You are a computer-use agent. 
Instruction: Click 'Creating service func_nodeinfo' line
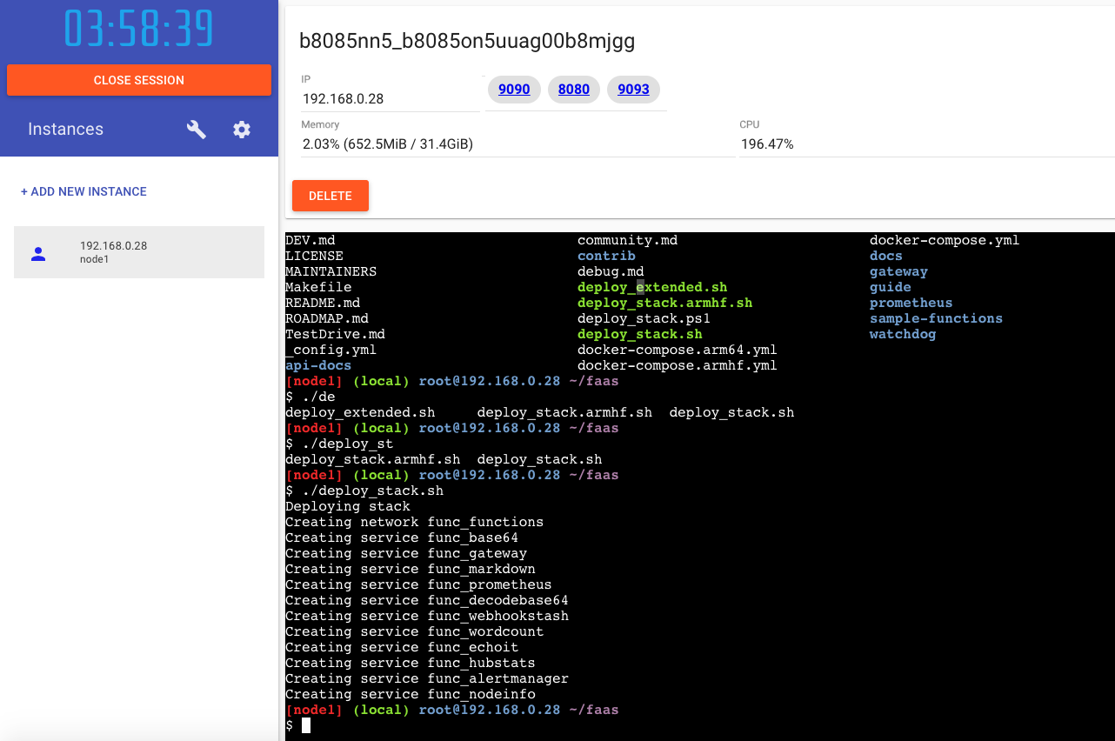click(411, 694)
